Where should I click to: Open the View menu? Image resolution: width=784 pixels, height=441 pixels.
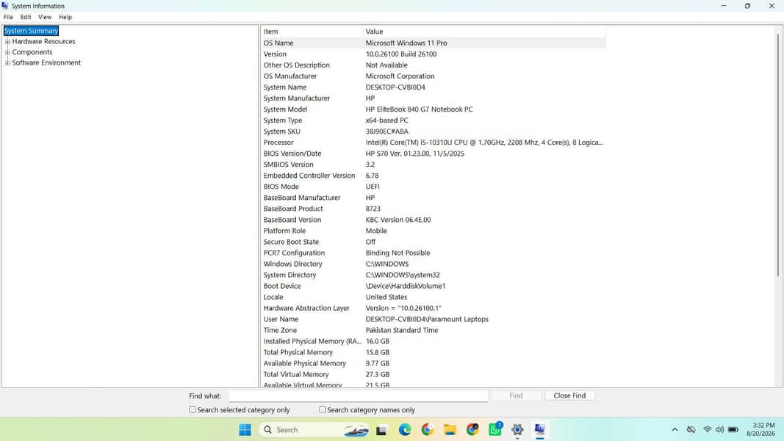point(45,17)
